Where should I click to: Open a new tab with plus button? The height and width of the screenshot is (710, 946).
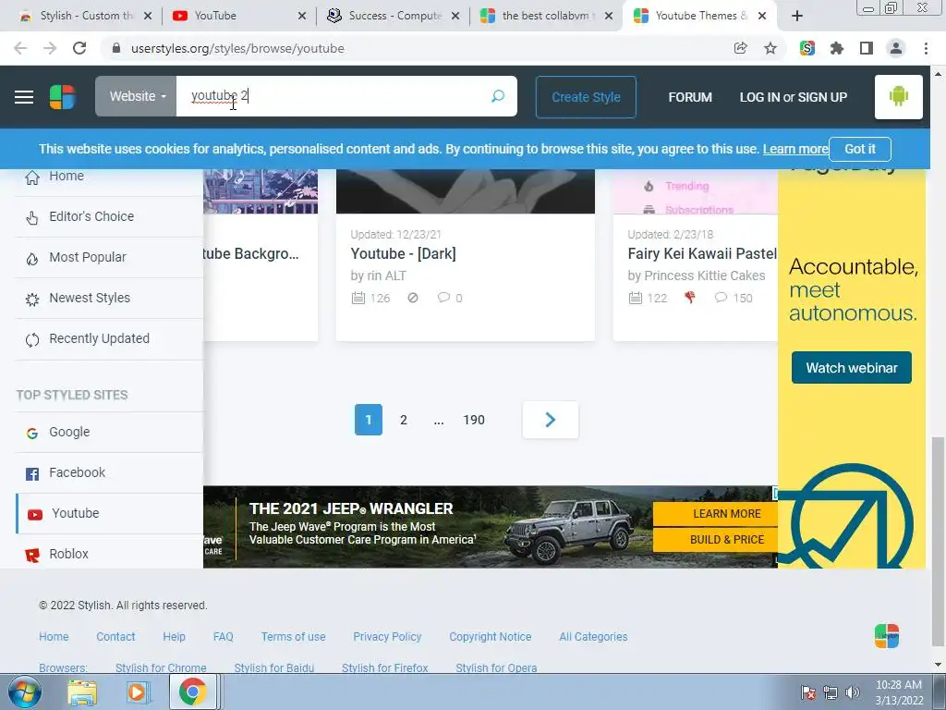pos(797,16)
